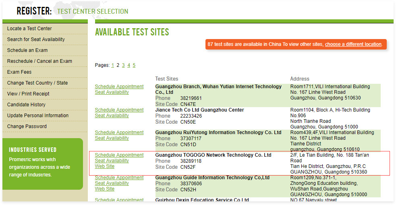The width and height of the screenshot is (396, 205).
Task: Click the Industries Served green panel
Action: [x=43, y=164]
